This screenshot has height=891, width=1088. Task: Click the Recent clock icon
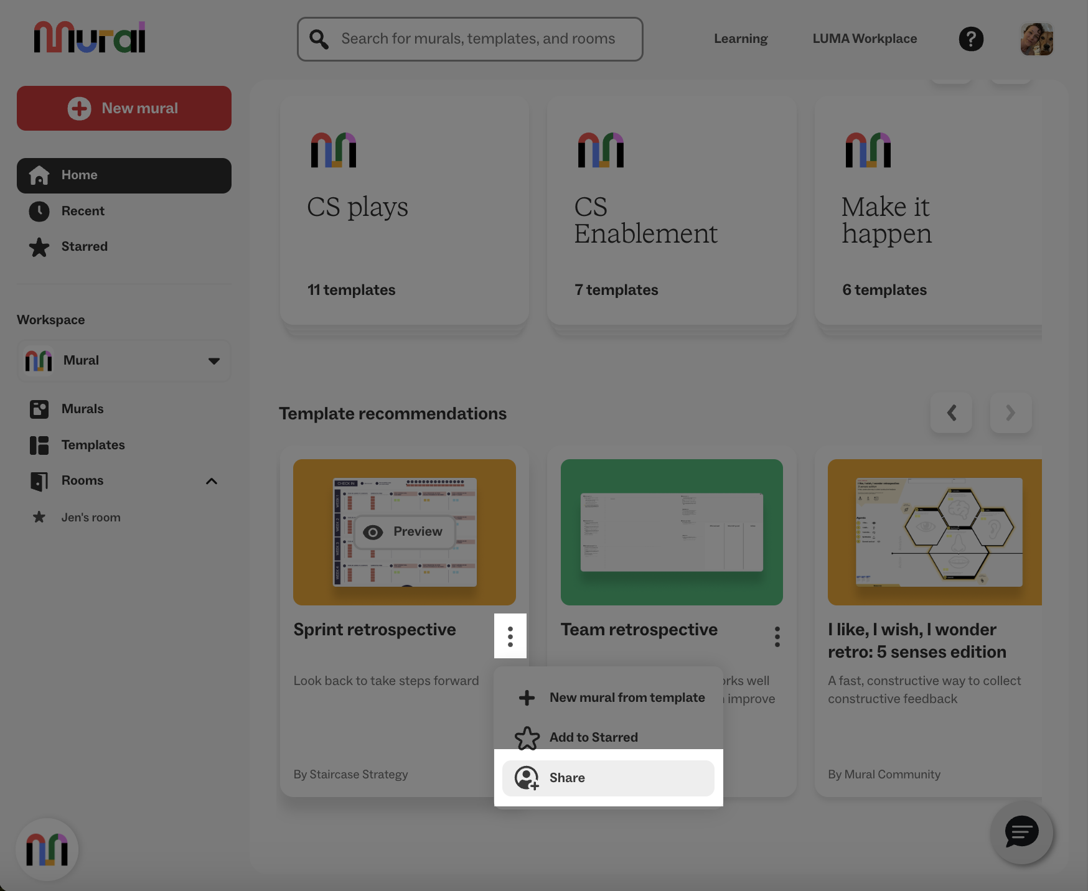click(39, 212)
